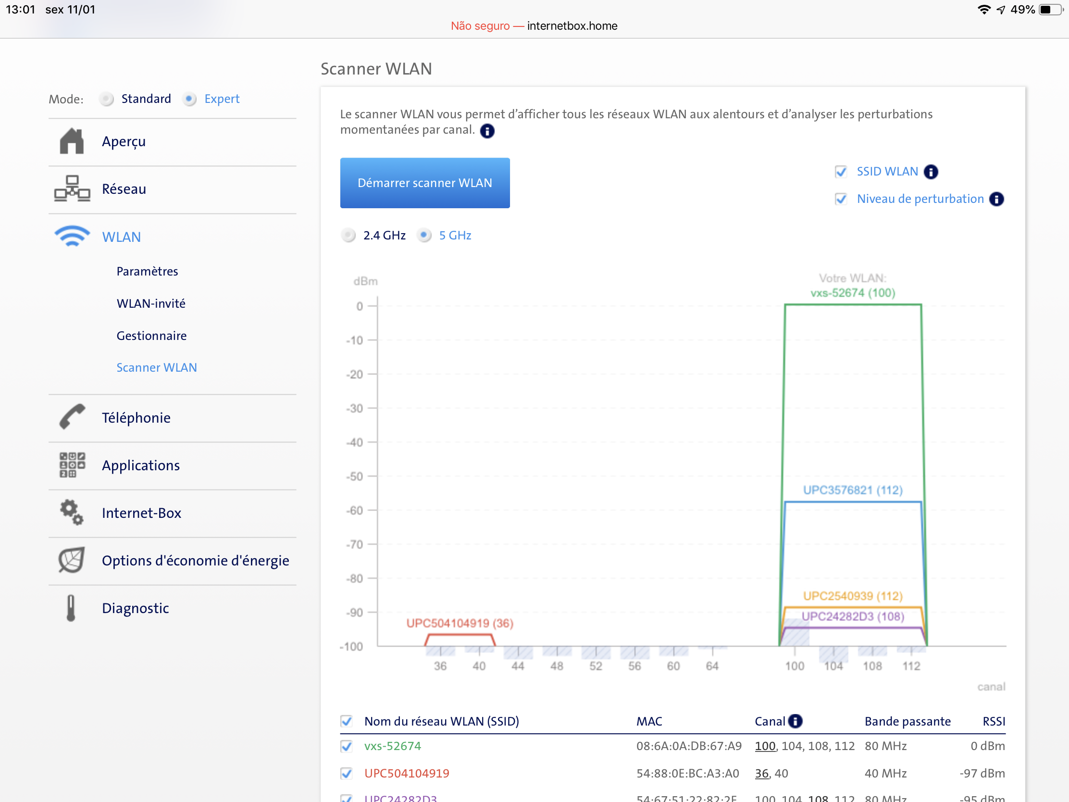Viewport: 1069px width, 802px height.
Task: Click the UPC504104919 network name
Action: [407, 773]
